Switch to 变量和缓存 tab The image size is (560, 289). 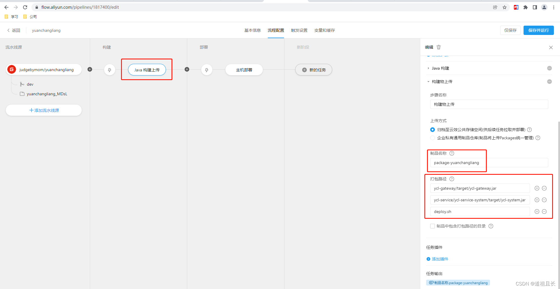(x=325, y=30)
